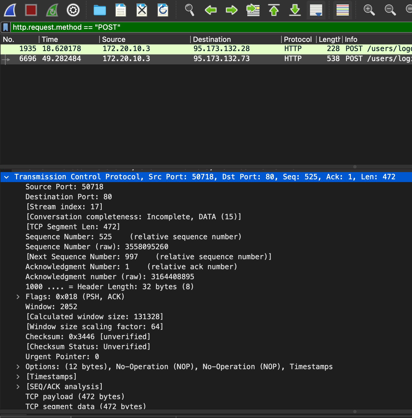The height and width of the screenshot is (418, 412).
Task: Toggle auto-scroll during live capture
Action: (x=316, y=10)
